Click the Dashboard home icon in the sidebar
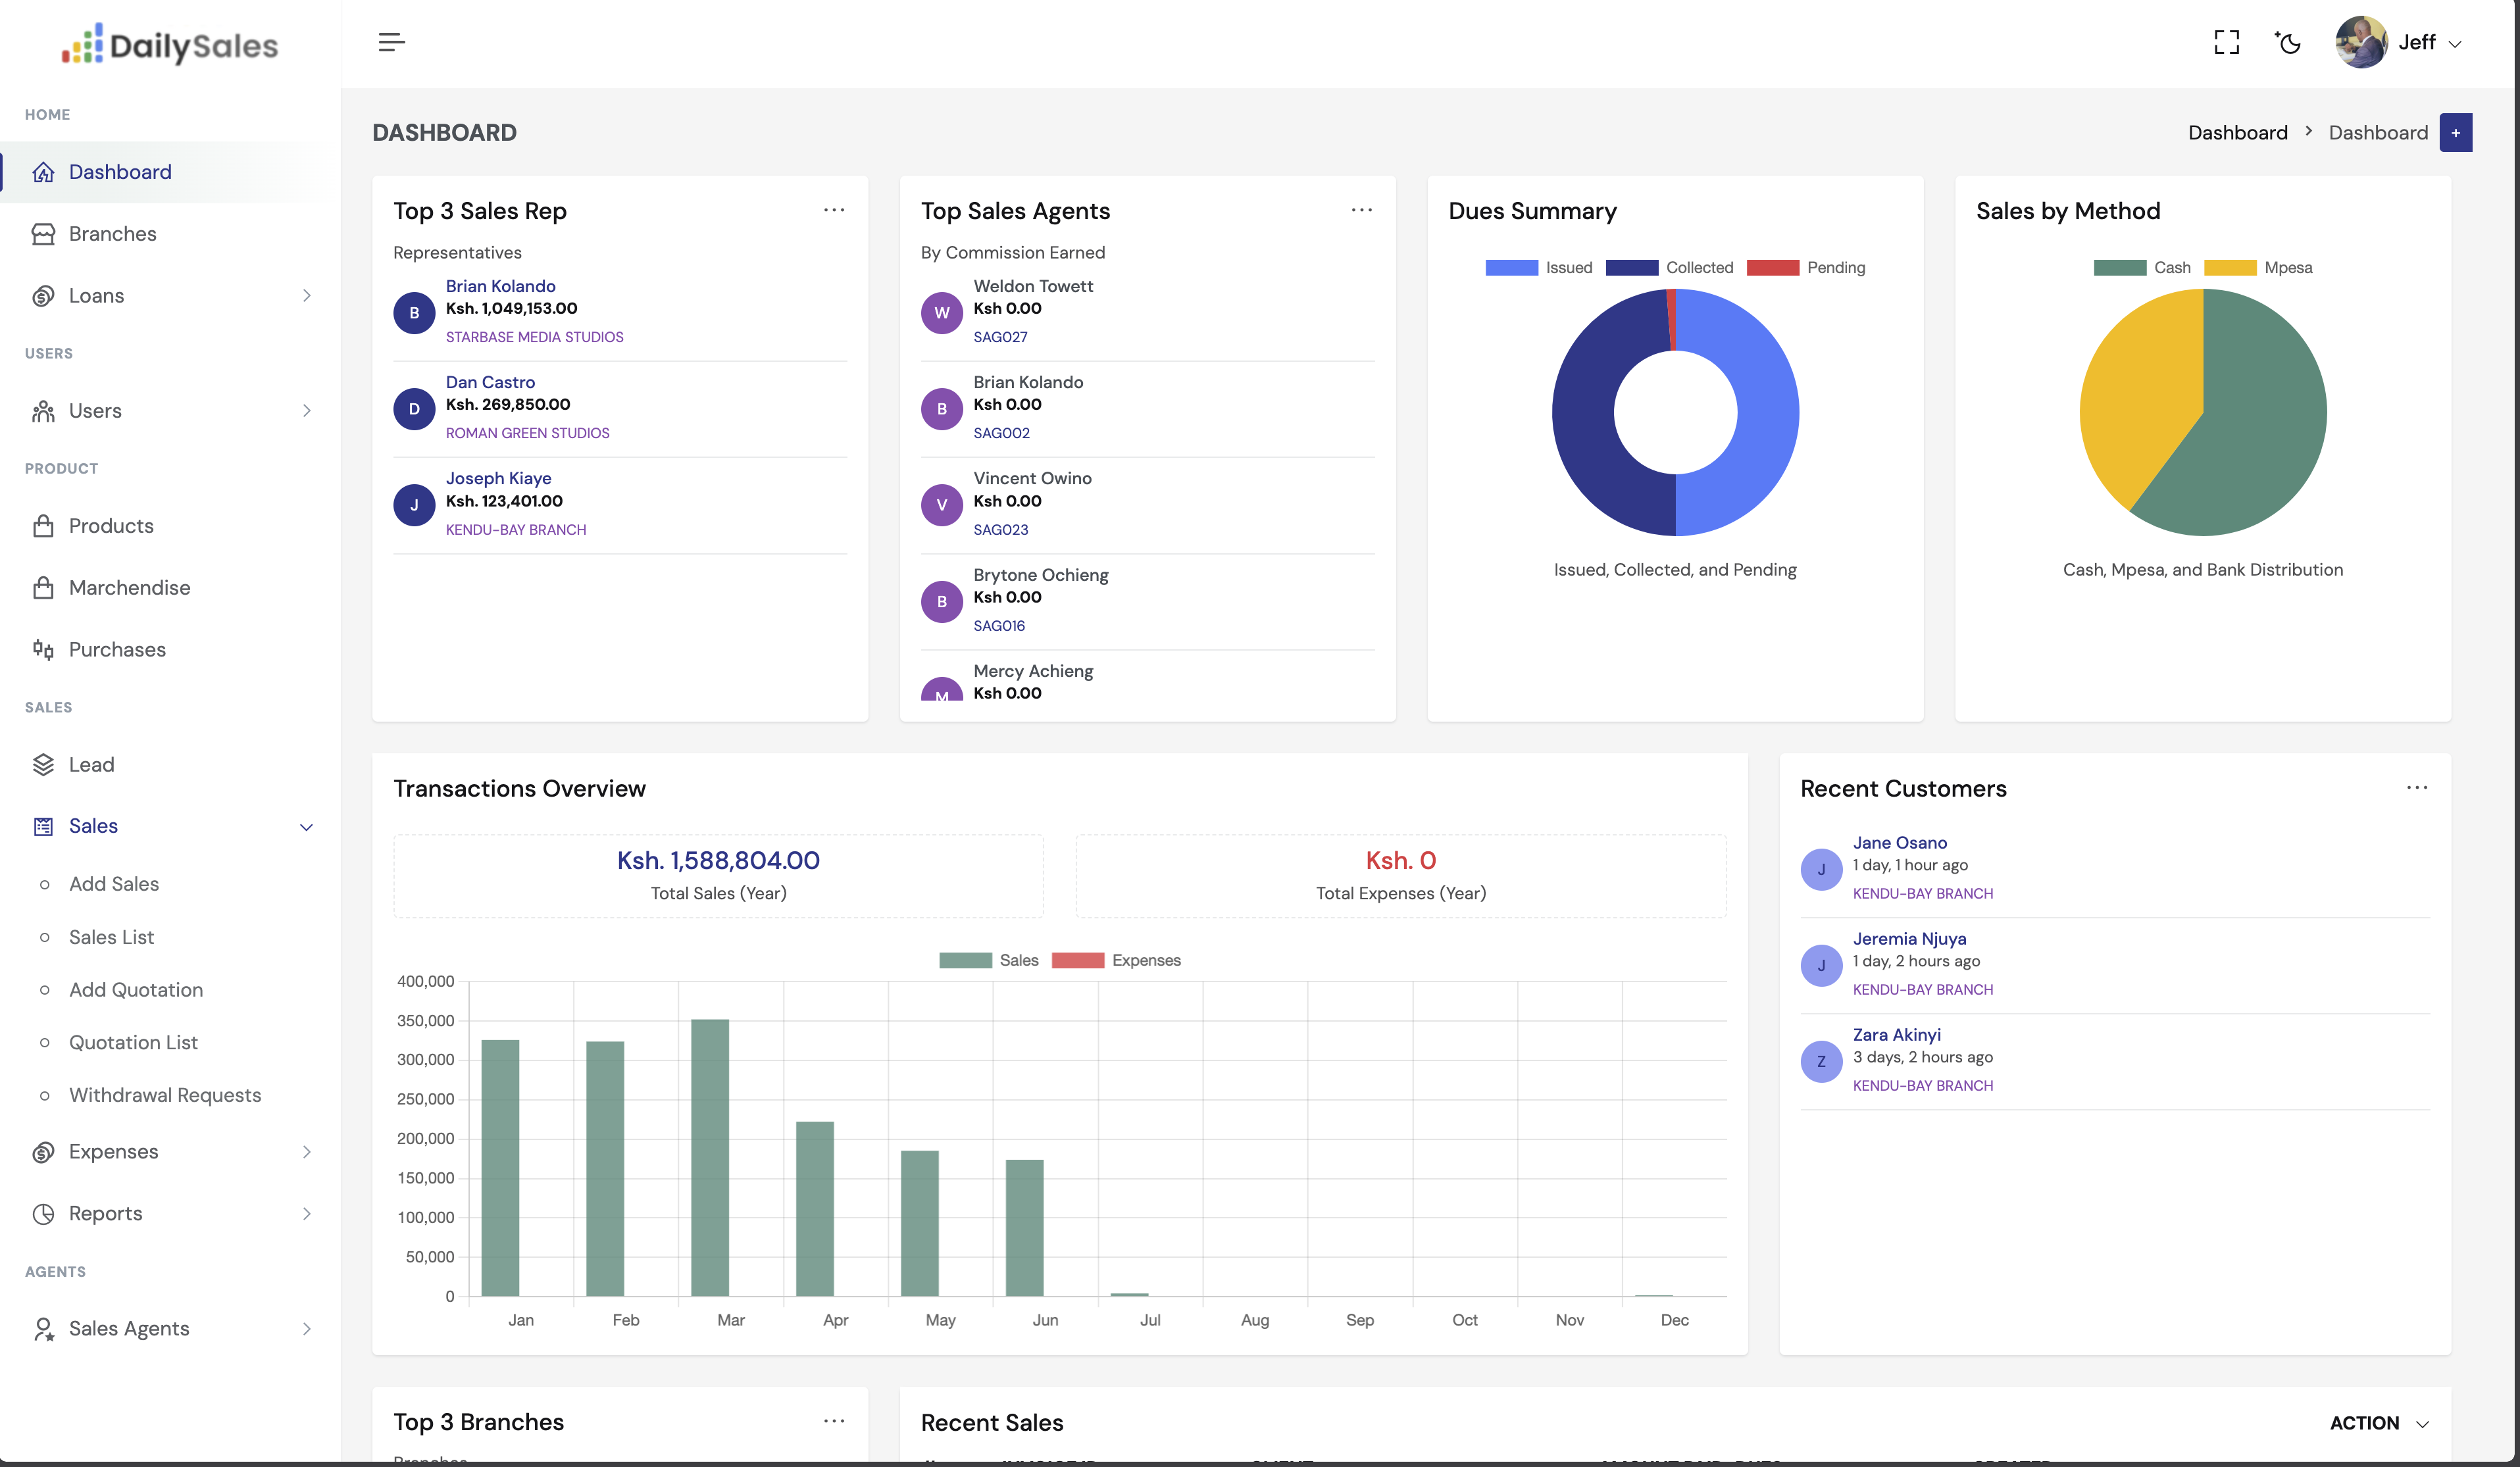 (43, 172)
